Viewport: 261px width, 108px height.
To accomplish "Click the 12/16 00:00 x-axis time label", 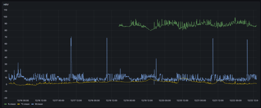I will click(23, 100).
